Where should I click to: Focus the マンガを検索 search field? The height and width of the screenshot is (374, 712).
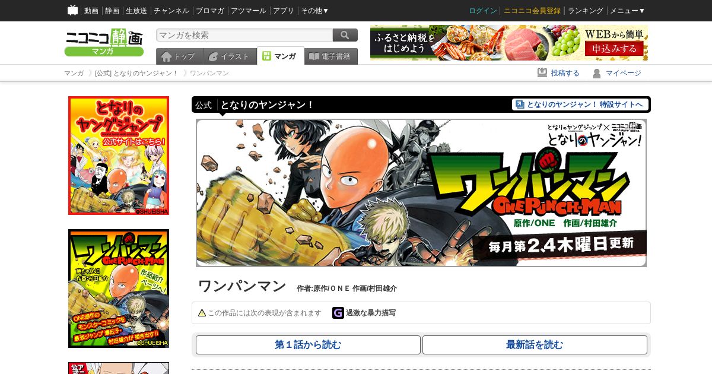click(244, 35)
